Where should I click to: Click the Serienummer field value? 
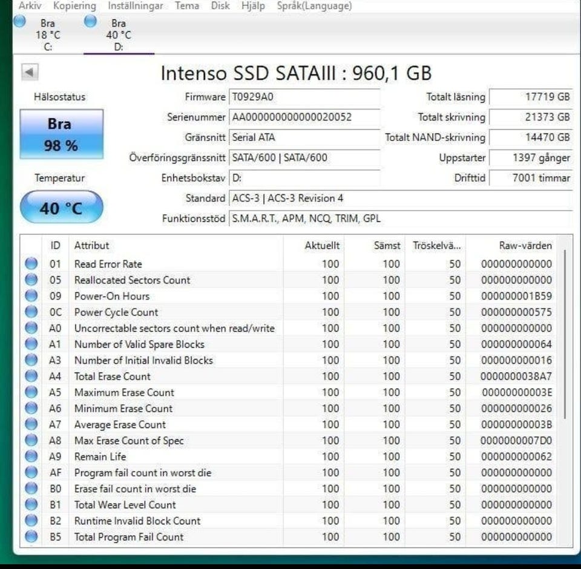[x=304, y=117]
